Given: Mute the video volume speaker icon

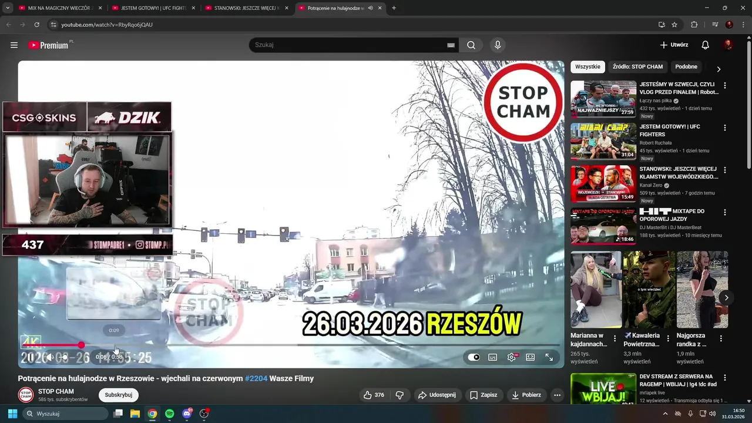Looking at the screenshot, I should (51, 357).
